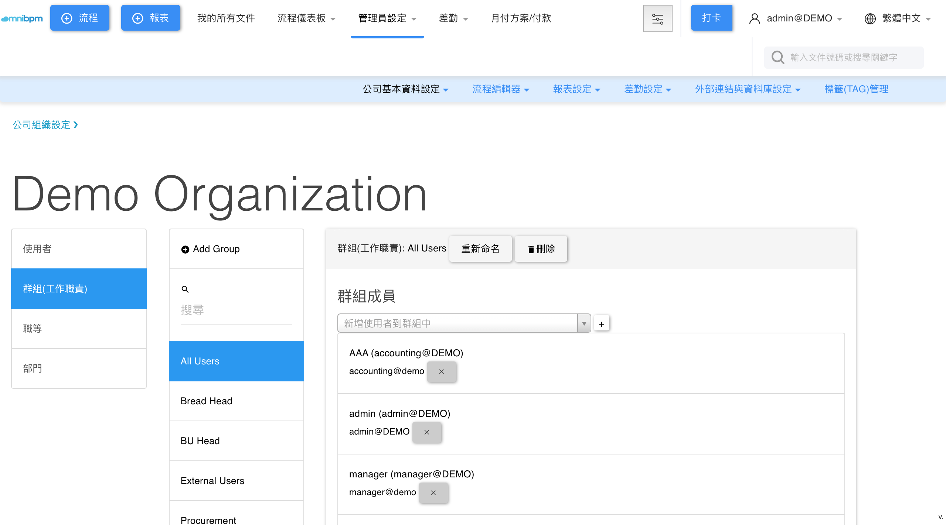Open 月付方案/付款
Viewport: 946px width, 525px height.
[521, 18]
